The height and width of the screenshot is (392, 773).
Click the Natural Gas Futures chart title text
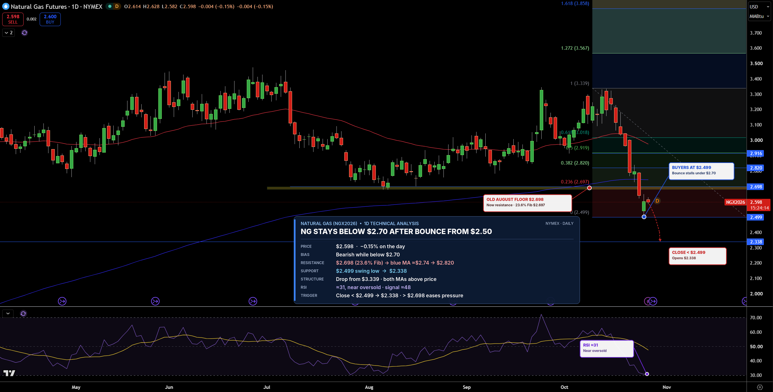[57, 6]
